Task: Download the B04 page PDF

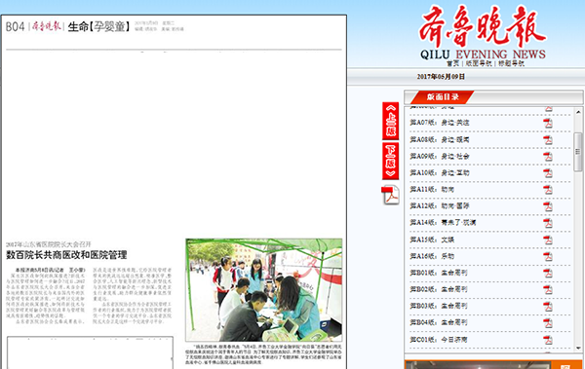Action: [548, 323]
